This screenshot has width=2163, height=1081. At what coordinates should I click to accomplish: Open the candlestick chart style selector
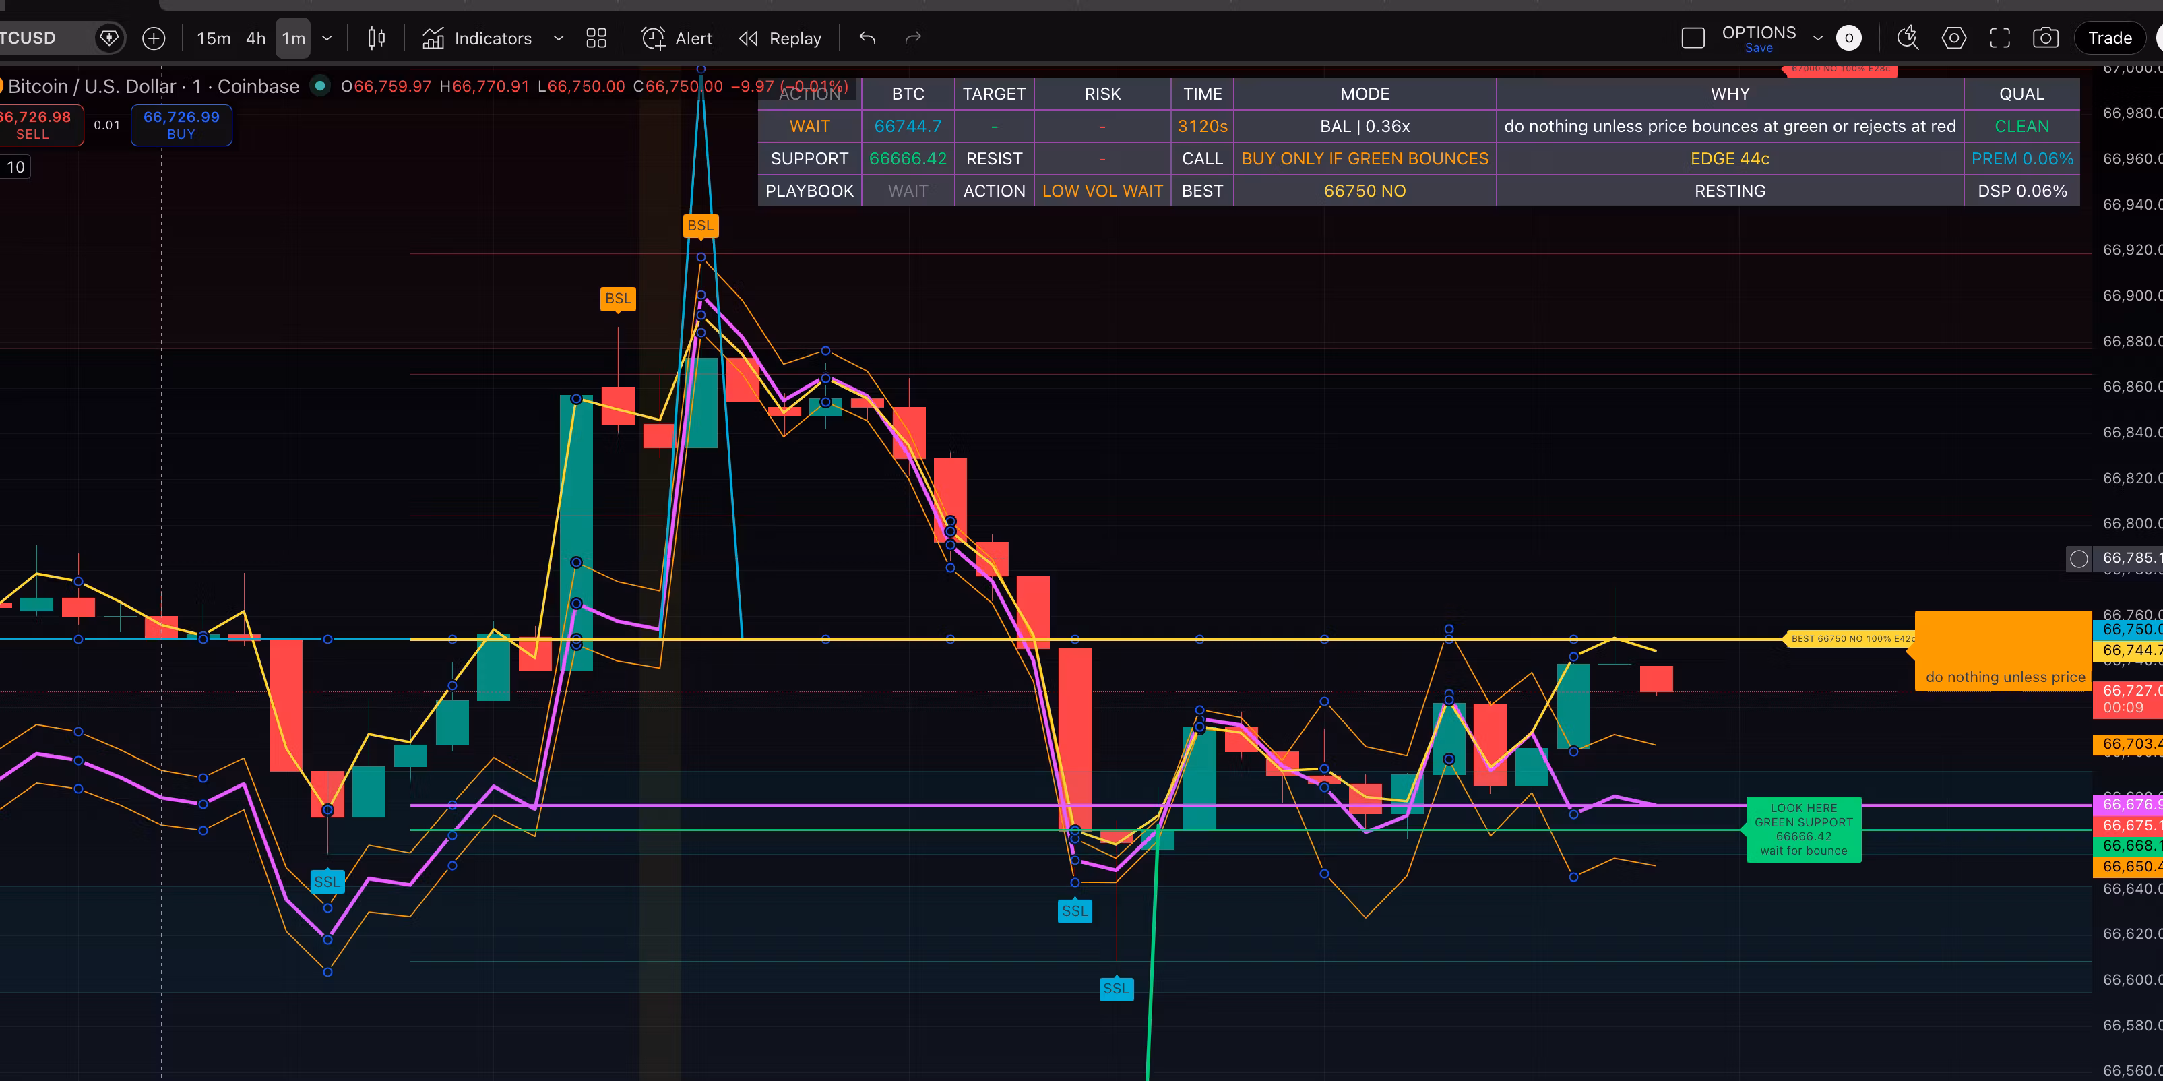[376, 38]
